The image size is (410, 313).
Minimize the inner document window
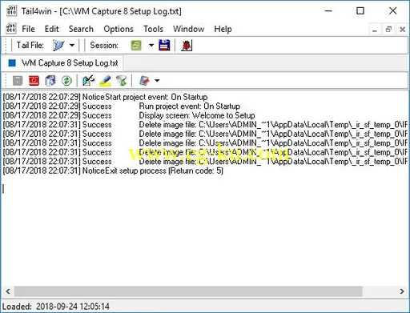[375, 30]
